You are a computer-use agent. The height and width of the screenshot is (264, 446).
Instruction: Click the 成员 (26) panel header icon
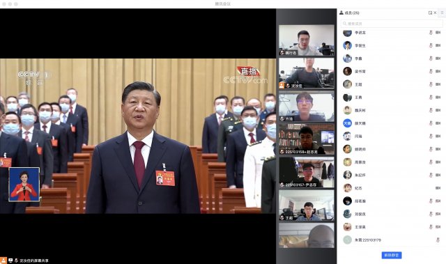click(x=341, y=13)
